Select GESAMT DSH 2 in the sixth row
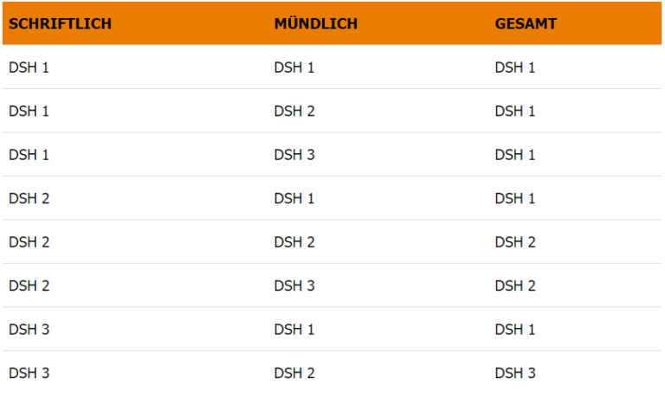This screenshot has height=398, width=665. pos(515,286)
